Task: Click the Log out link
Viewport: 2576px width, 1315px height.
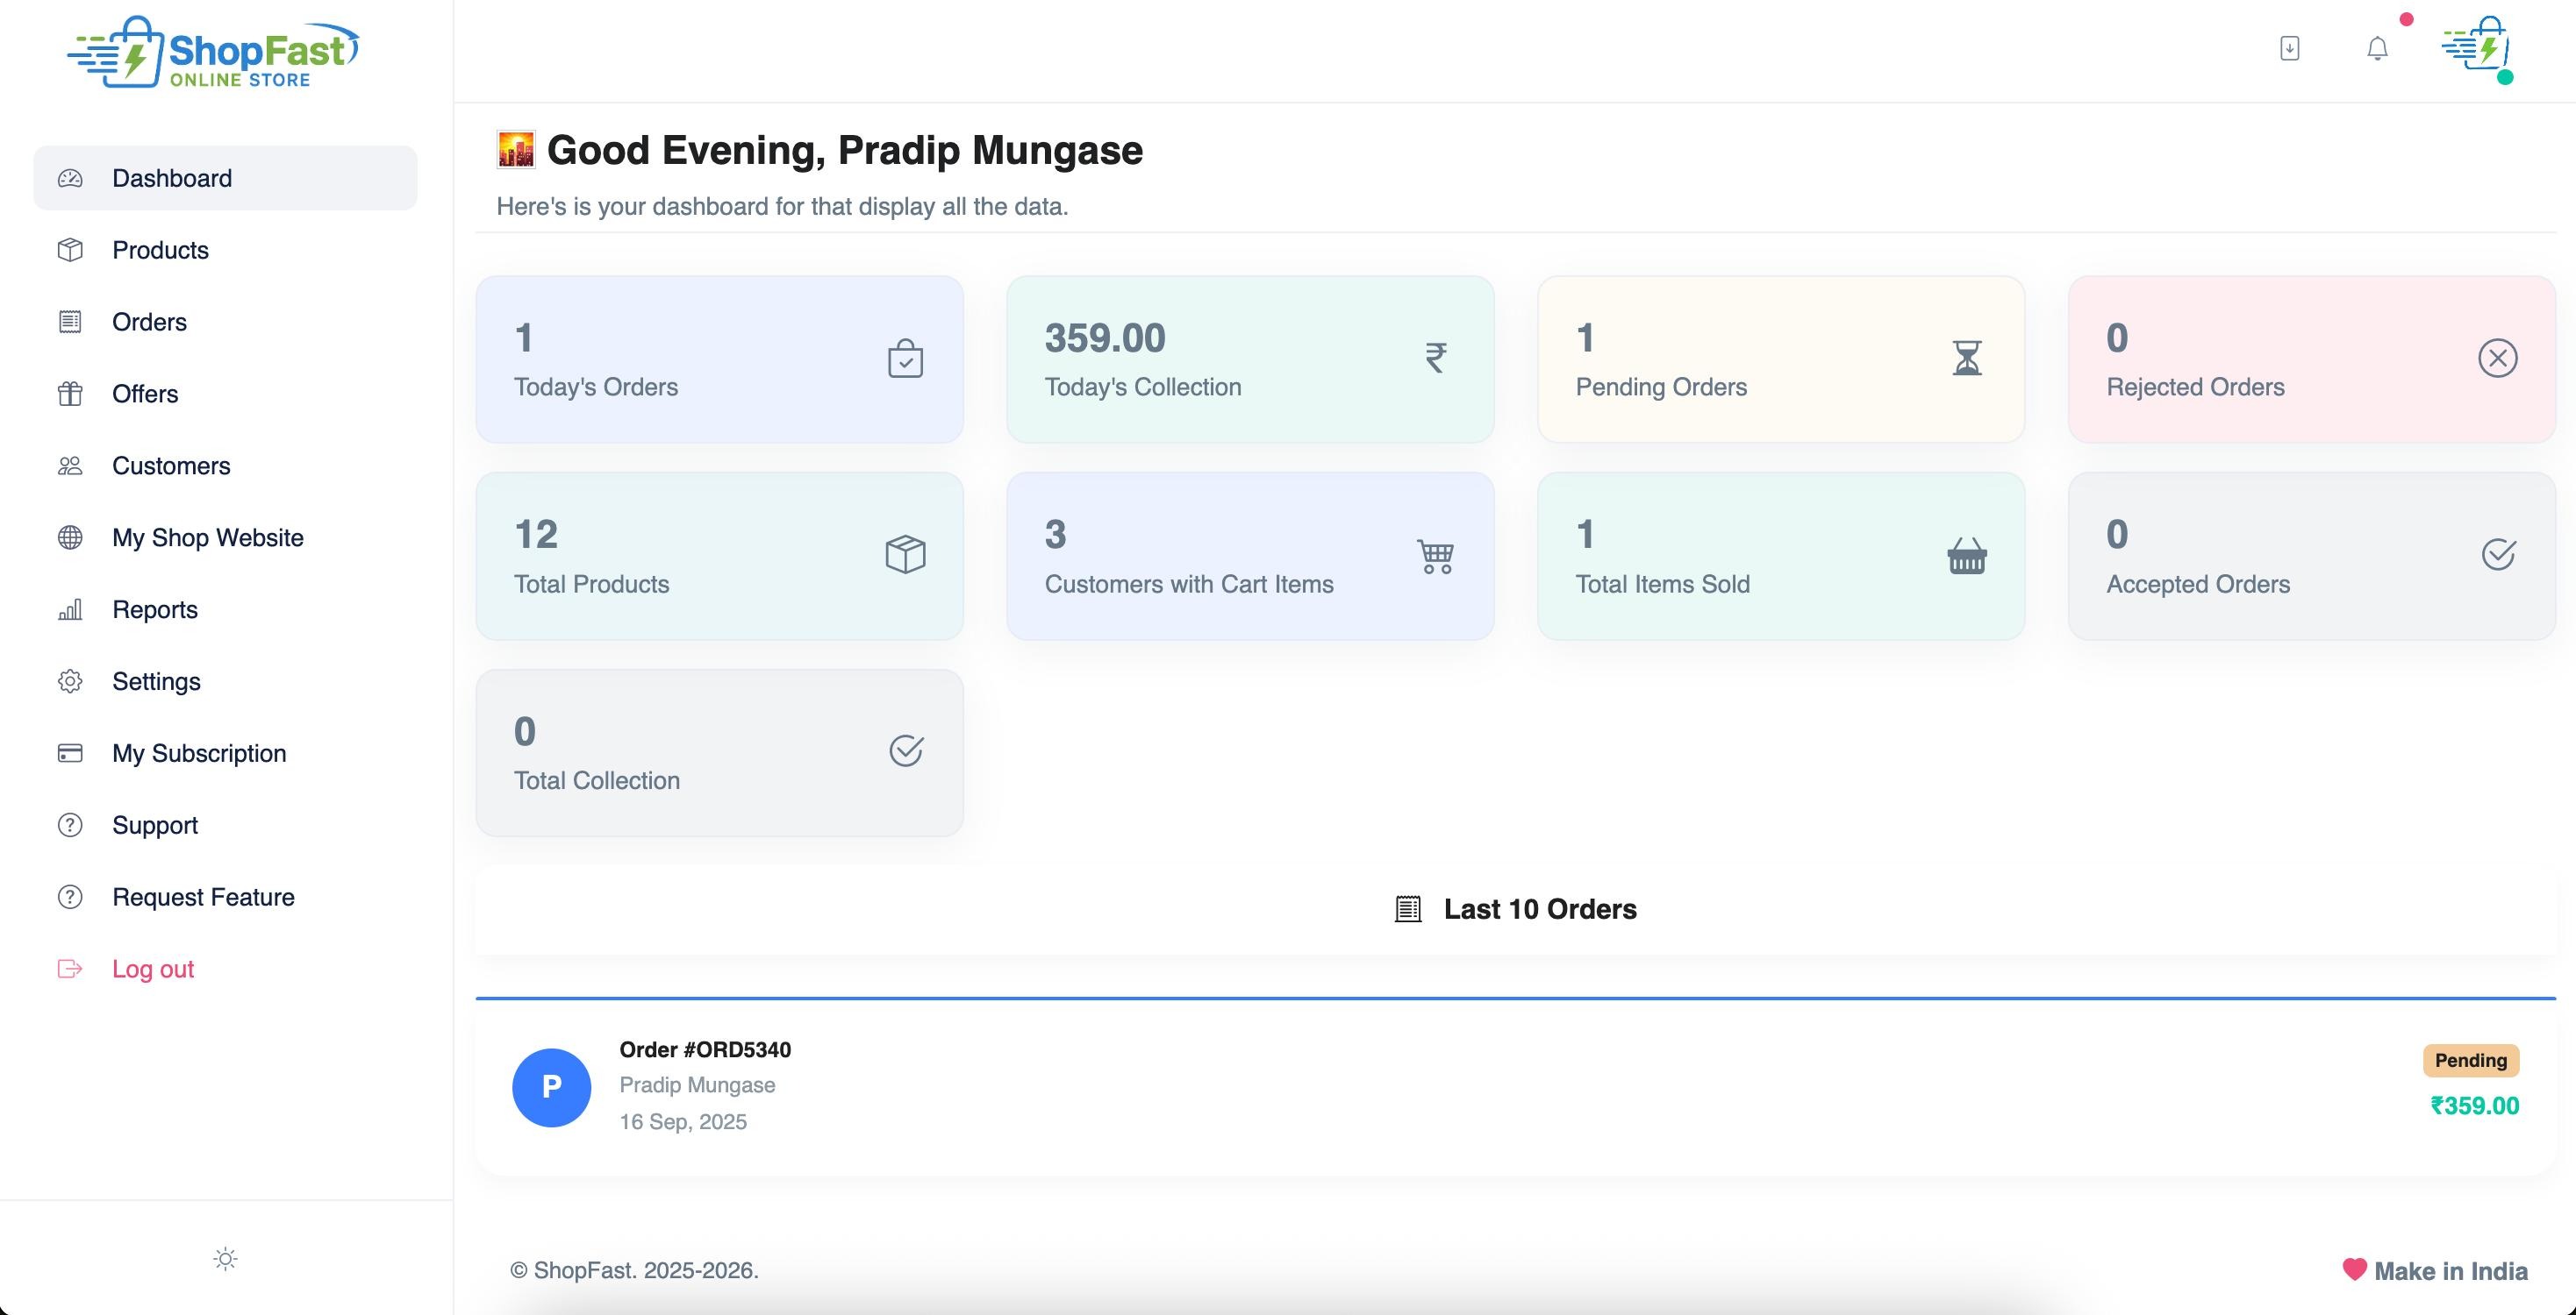Action: (152, 970)
